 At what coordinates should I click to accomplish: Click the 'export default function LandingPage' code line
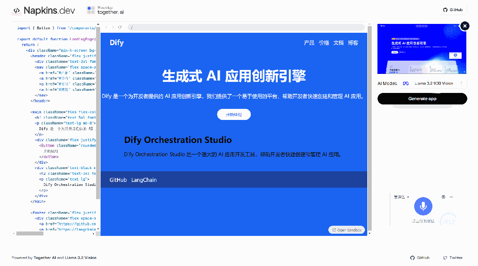coord(56,39)
